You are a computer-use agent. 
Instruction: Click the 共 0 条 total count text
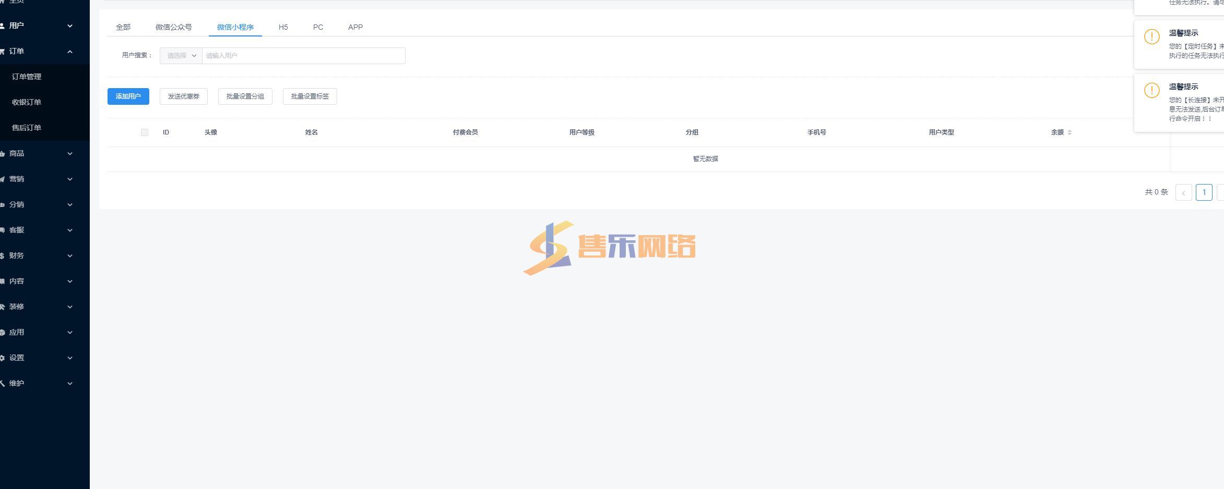[1157, 192]
